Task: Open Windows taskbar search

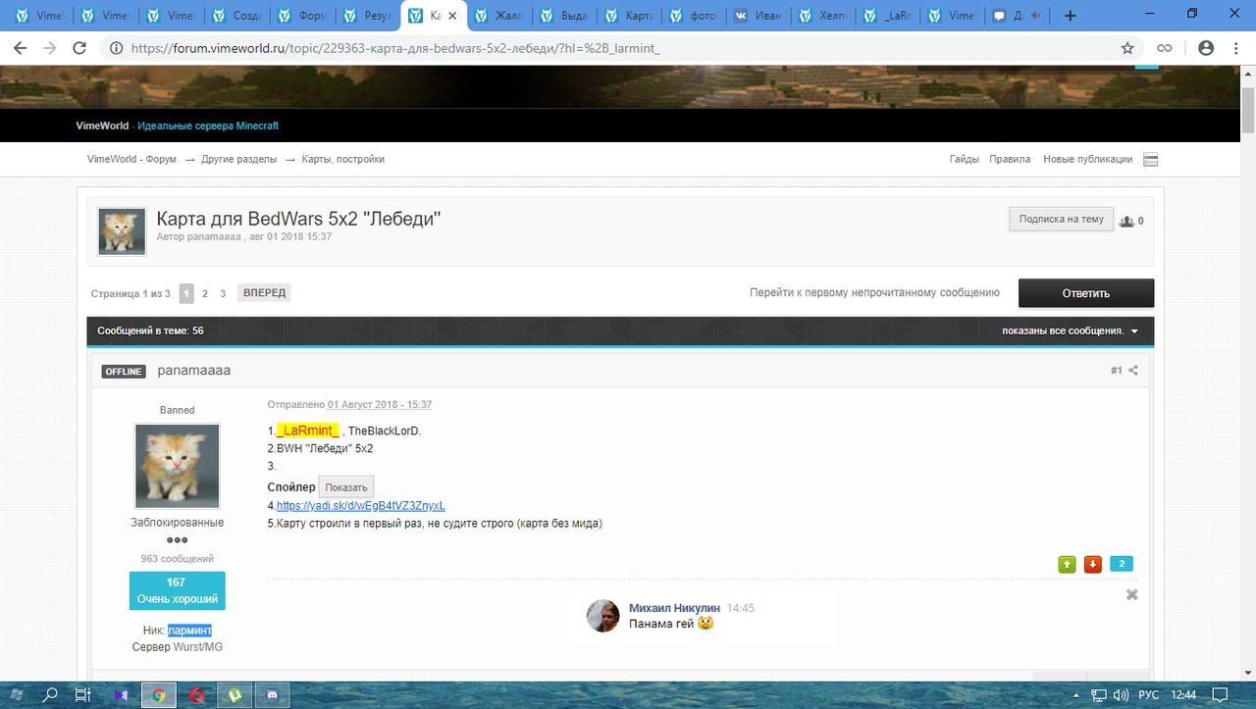Action: (x=50, y=695)
